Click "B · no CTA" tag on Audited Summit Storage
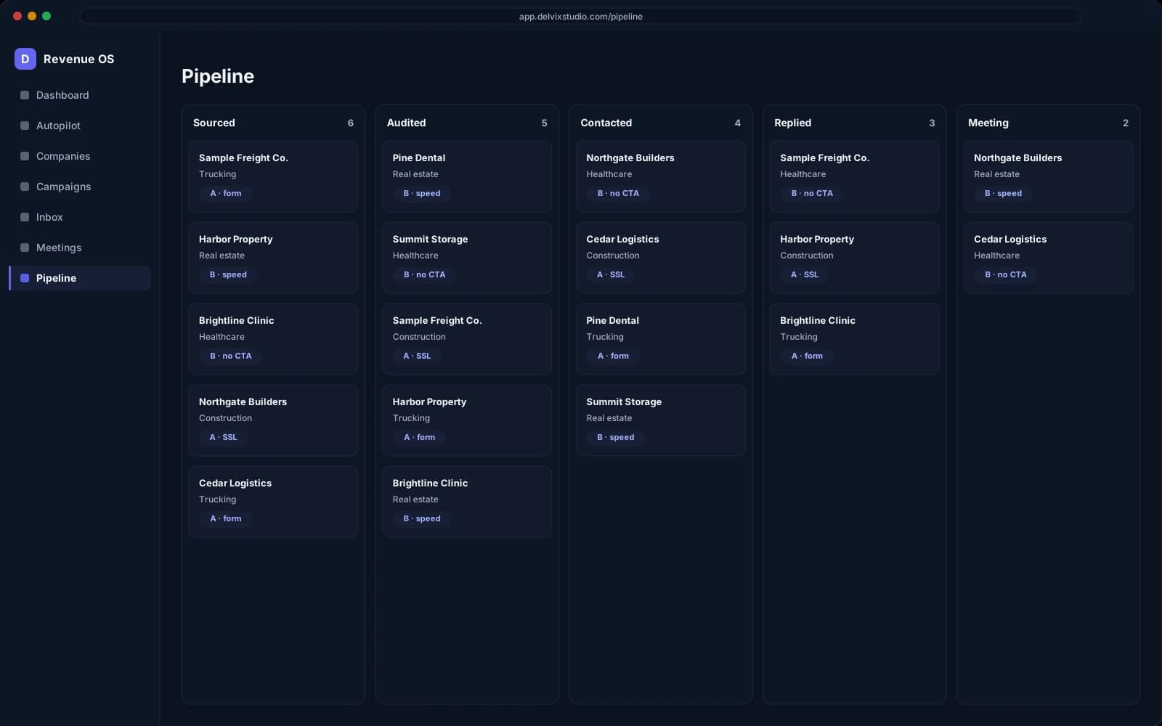Viewport: 1162px width, 726px height. click(425, 274)
